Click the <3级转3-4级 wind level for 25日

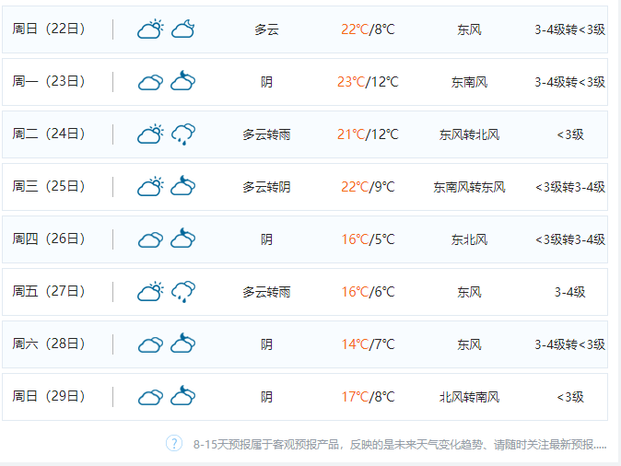tap(570, 187)
